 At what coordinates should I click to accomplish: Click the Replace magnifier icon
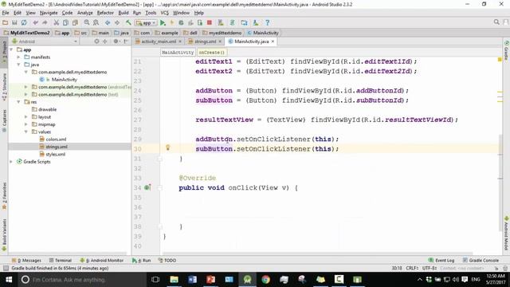click(96, 23)
